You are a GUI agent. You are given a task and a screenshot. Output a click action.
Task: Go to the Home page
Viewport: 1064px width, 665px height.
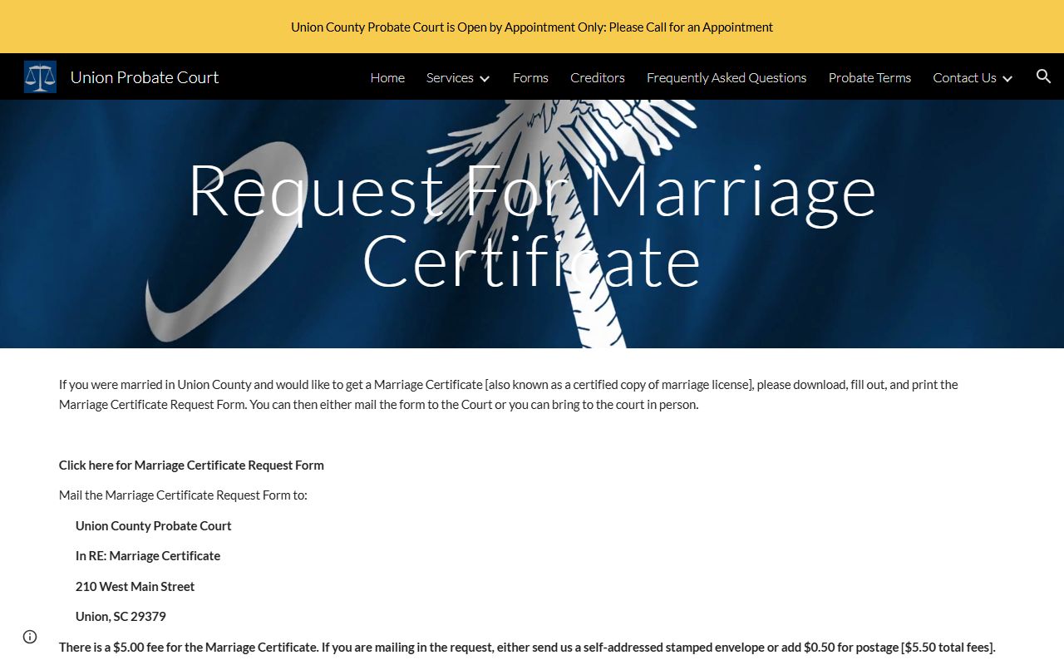[387, 77]
